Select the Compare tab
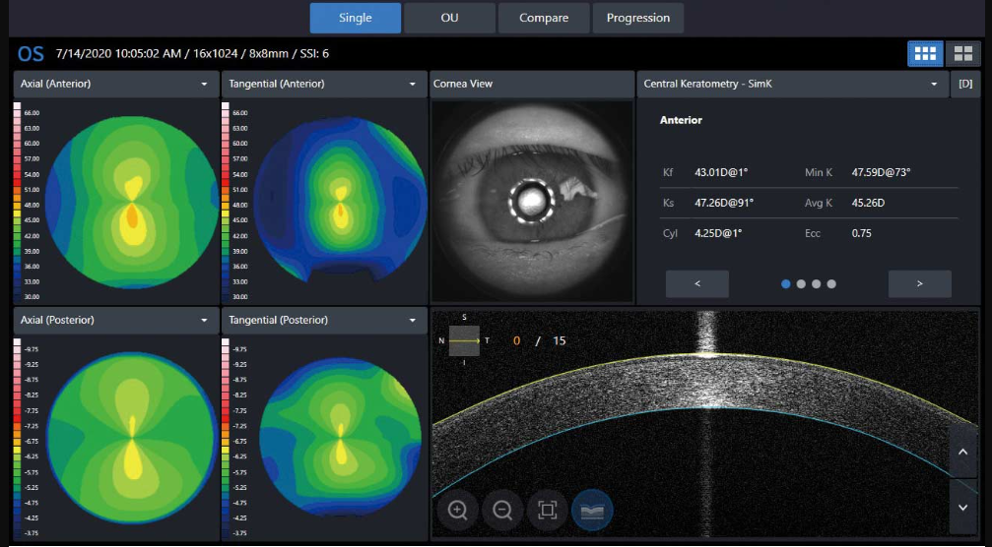Viewport: 992px width, 547px height. (544, 18)
